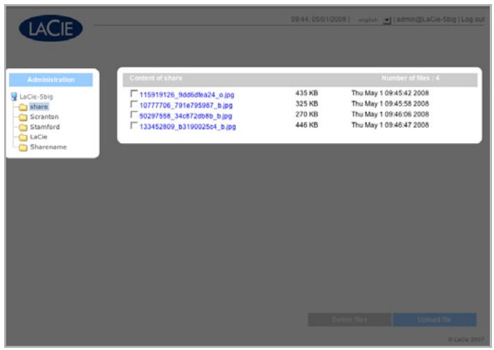Open the Scranton folder icon
Viewport: 494px width, 350px height.
coord(23,117)
